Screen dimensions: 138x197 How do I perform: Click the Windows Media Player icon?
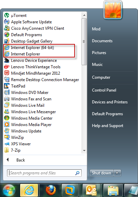(x=7, y=124)
